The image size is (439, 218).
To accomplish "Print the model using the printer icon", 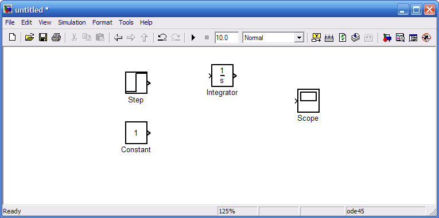I will tap(56, 37).
